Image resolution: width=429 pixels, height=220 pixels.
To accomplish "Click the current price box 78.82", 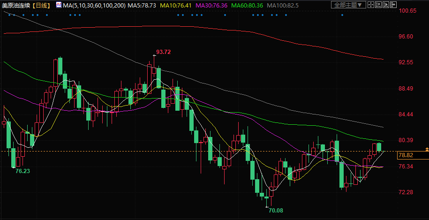I will point(405,155).
